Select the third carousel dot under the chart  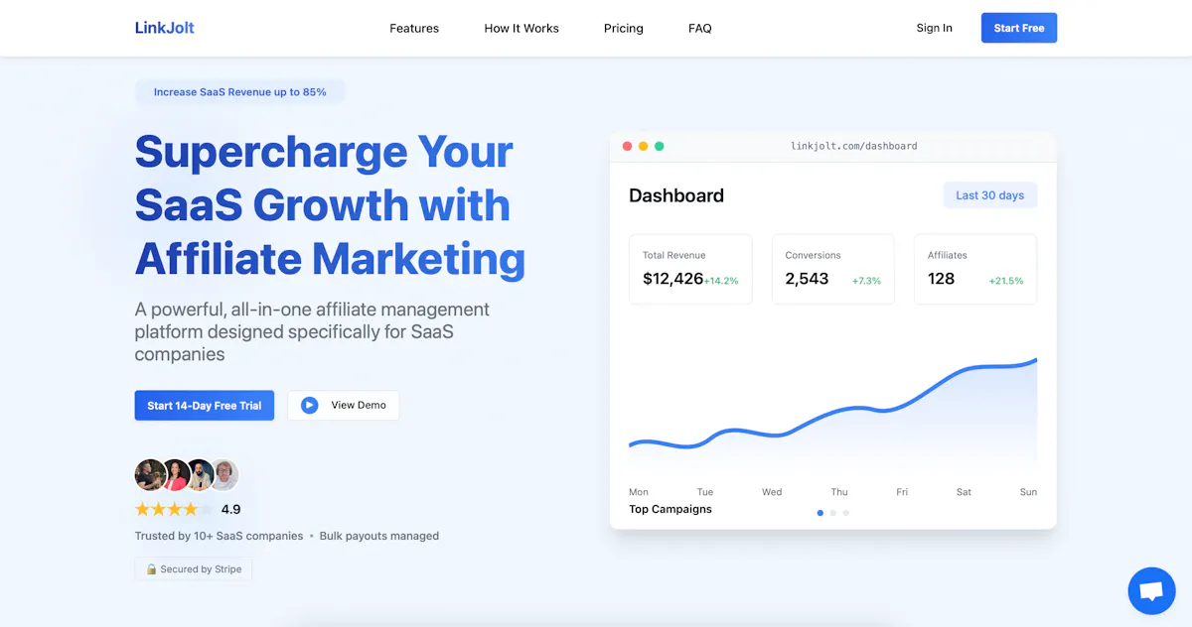(845, 513)
